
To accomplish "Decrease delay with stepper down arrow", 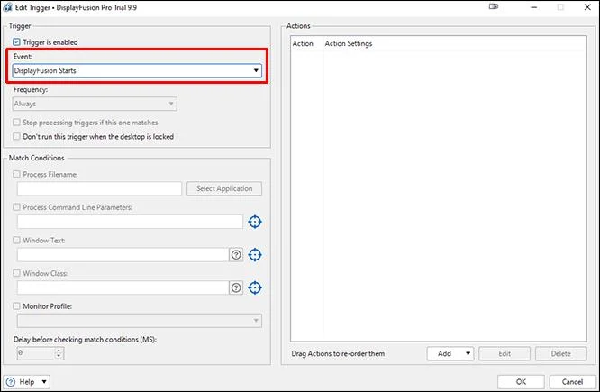I will 59,356.
